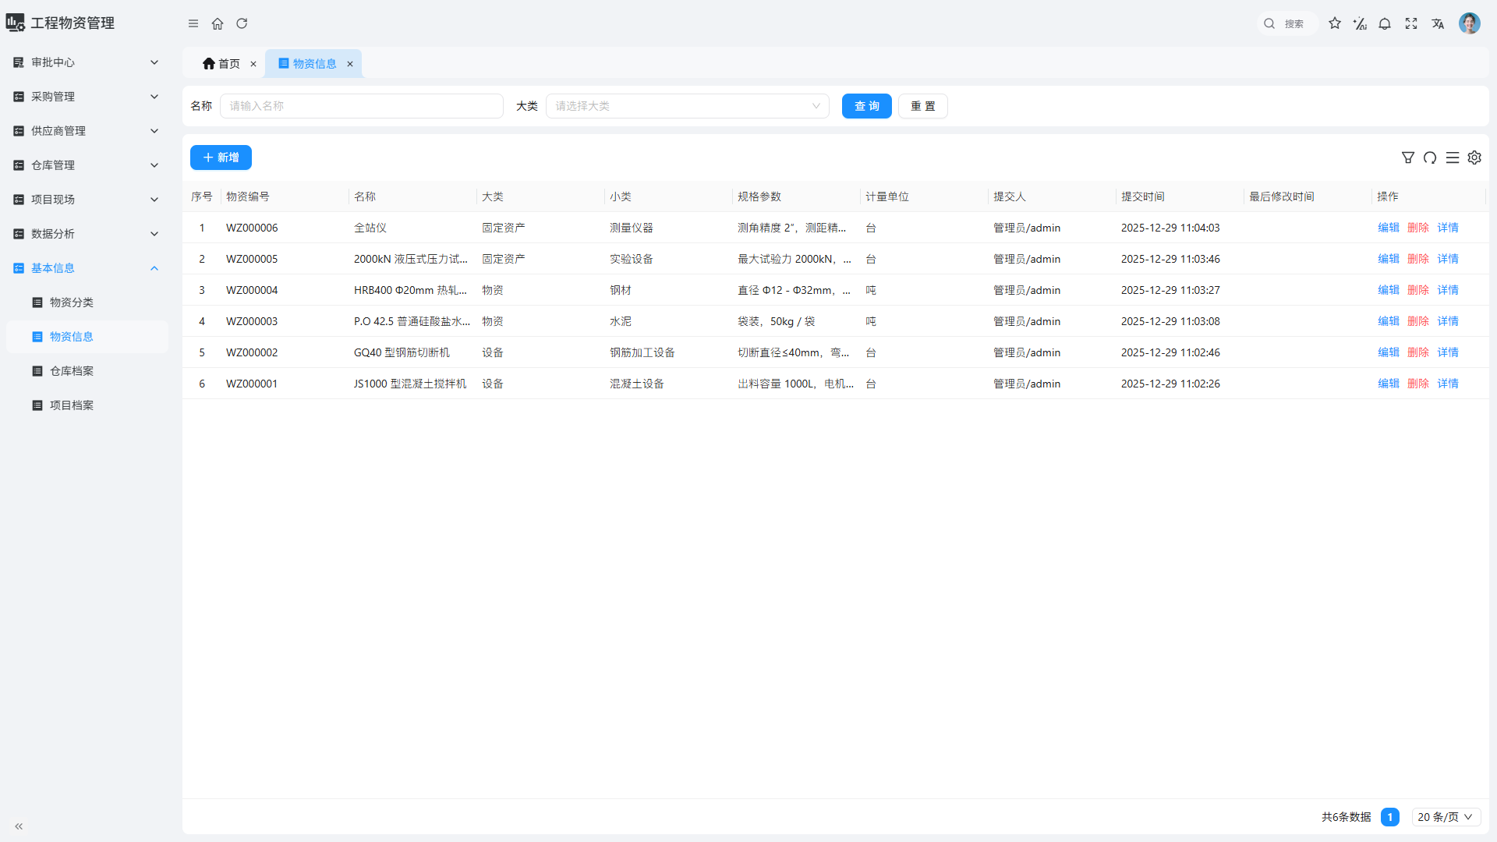Close the 首页 tab
Image resolution: width=1497 pixels, height=842 pixels.
click(x=253, y=64)
